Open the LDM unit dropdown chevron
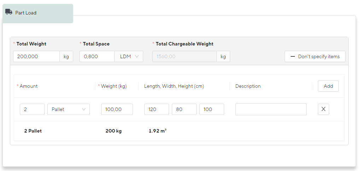This screenshot has height=171, width=361. click(137, 56)
